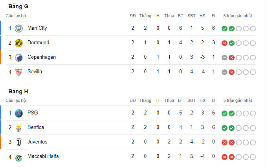Viewport: 266px width, 167px height.
Task: Click the Dortmund BVB logo
Action: (18, 43)
